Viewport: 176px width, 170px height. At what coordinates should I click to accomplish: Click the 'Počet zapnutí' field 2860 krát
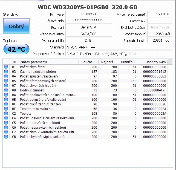coord(160,34)
